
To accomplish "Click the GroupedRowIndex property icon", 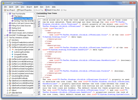I will (x=13, y=57).
